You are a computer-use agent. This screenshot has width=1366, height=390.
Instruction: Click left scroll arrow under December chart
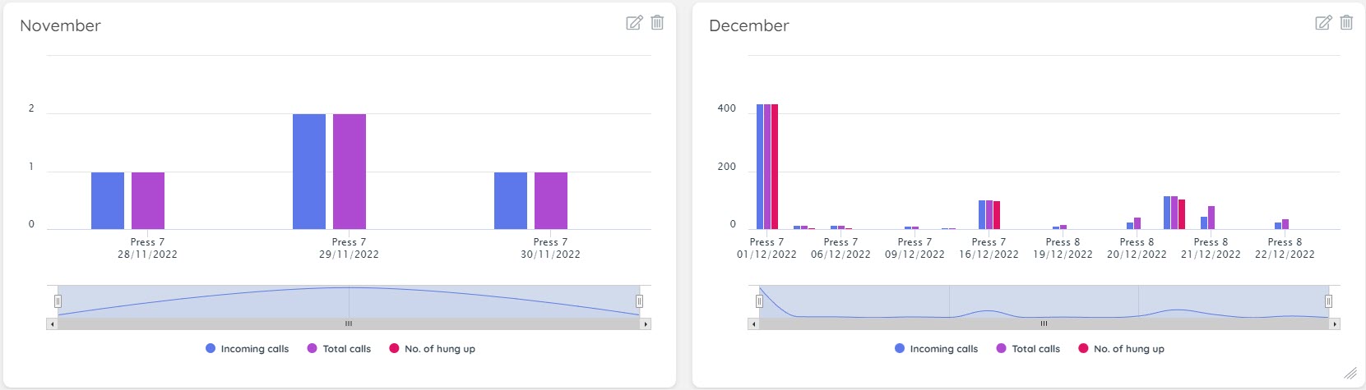point(753,324)
